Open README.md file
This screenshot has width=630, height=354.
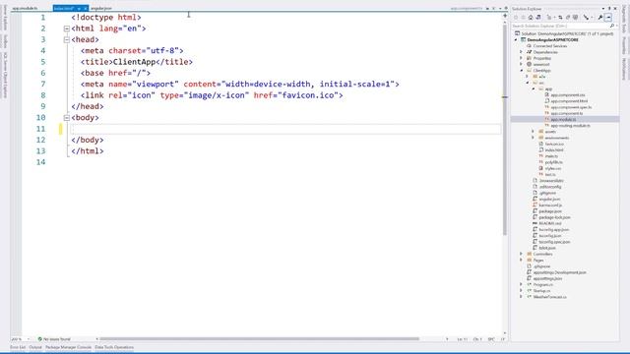(x=550, y=223)
